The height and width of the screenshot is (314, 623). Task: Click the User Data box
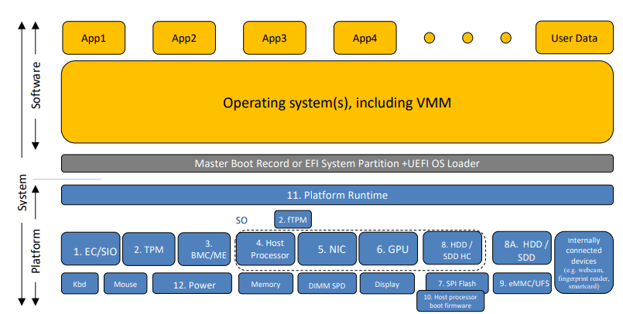pyautogui.click(x=574, y=38)
